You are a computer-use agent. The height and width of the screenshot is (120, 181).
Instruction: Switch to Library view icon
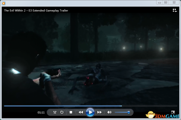click(175, 10)
